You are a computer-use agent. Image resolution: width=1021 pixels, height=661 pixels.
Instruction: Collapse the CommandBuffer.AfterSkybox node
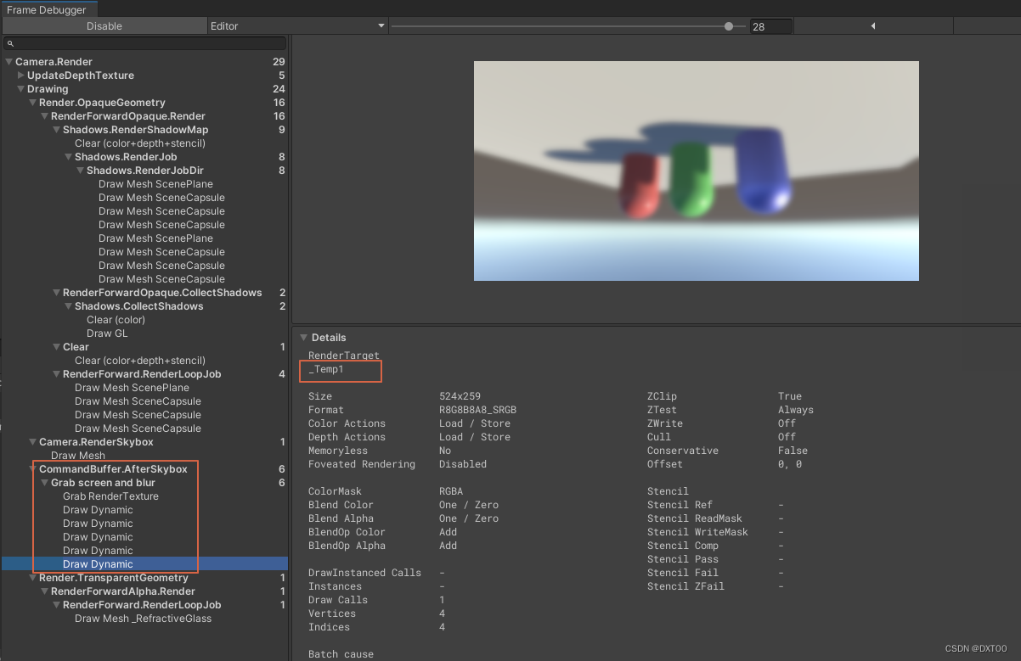[31, 468]
